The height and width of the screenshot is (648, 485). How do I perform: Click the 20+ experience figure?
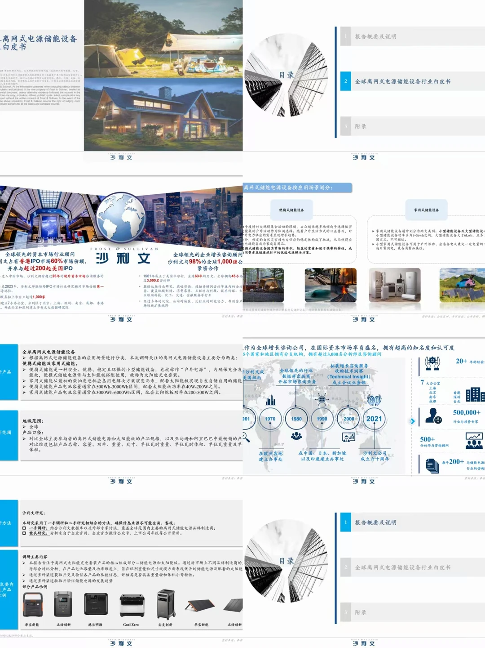tap(461, 361)
